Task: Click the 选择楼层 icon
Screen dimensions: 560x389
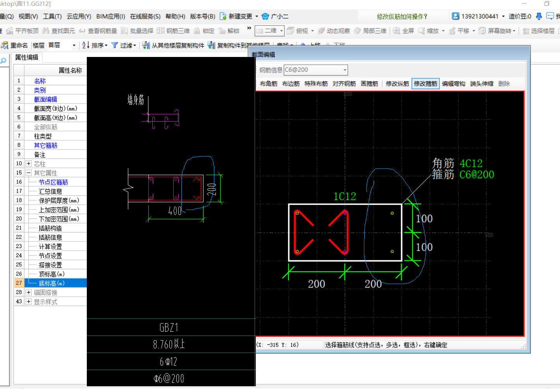Action: click(x=526, y=31)
